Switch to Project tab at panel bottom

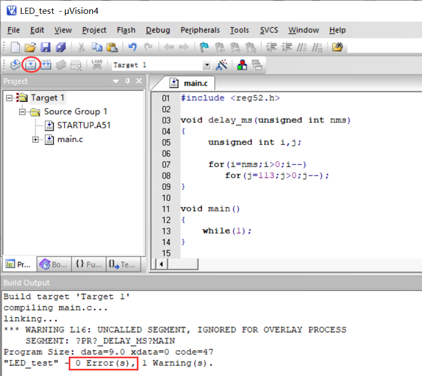coord(19,265)
